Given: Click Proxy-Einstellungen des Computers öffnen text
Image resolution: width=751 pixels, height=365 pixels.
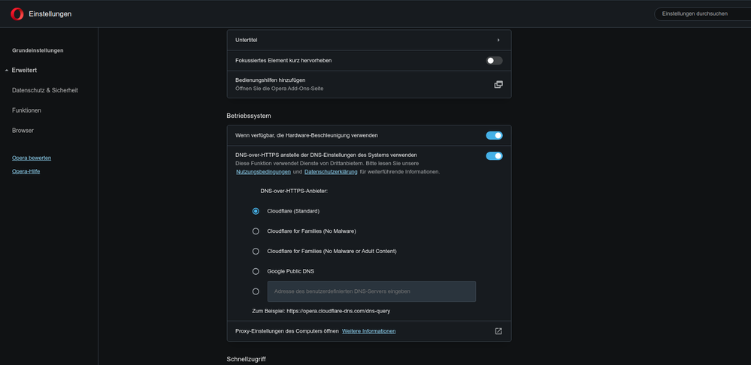Looking at the screenshot, I should pos(287,331).
